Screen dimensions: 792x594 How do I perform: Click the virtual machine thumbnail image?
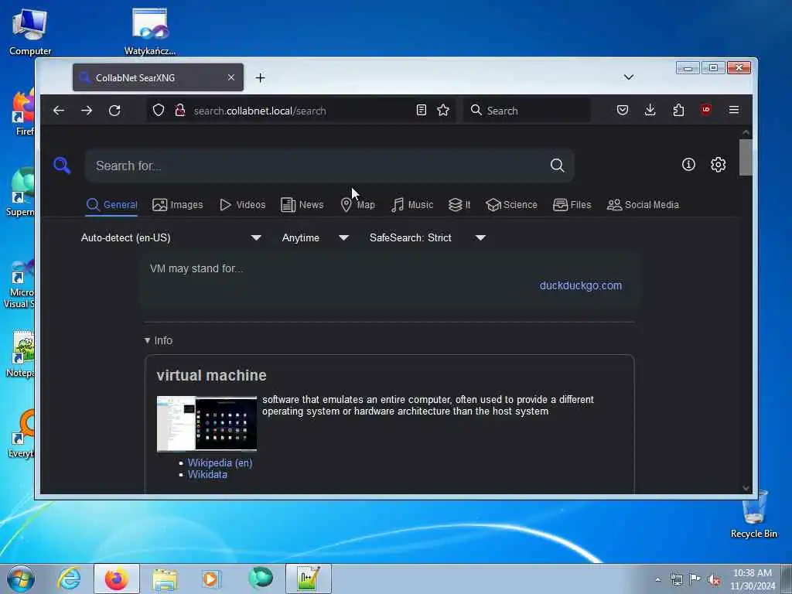click(x=207, y=423)
